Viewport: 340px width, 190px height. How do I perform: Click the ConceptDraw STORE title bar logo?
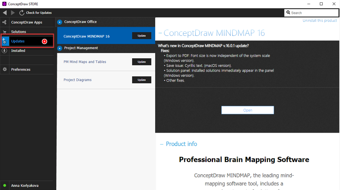[4, 4]
